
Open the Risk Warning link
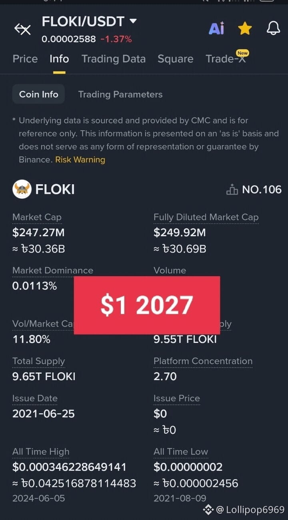pos(80,159)
